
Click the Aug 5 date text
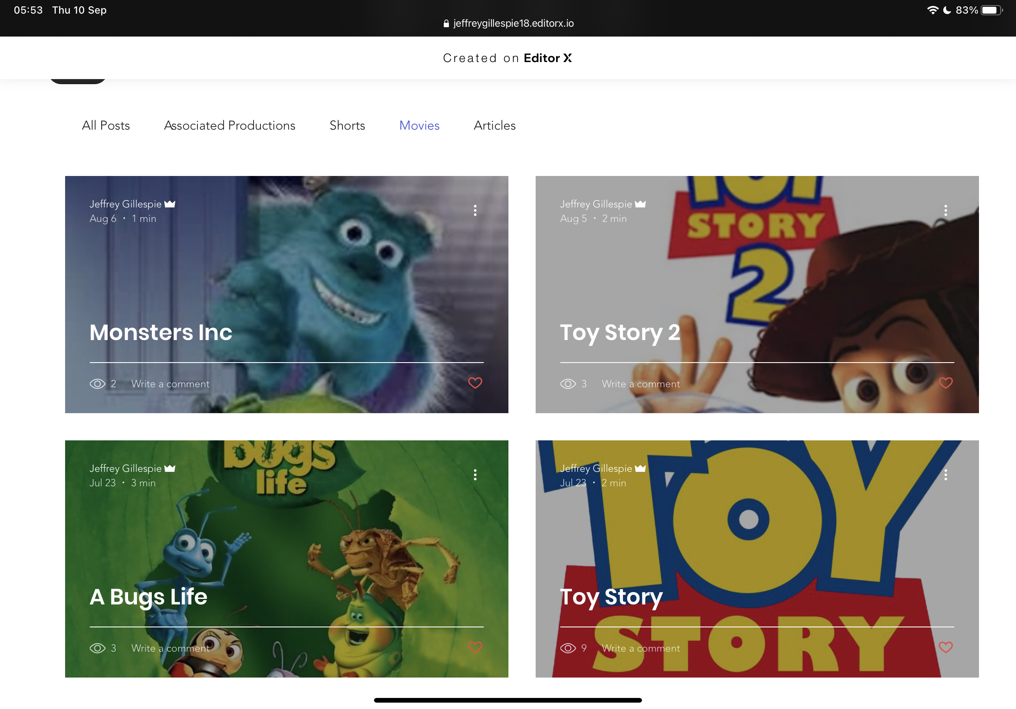point(573,218)
